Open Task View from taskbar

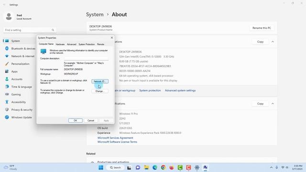pos(129,168)
